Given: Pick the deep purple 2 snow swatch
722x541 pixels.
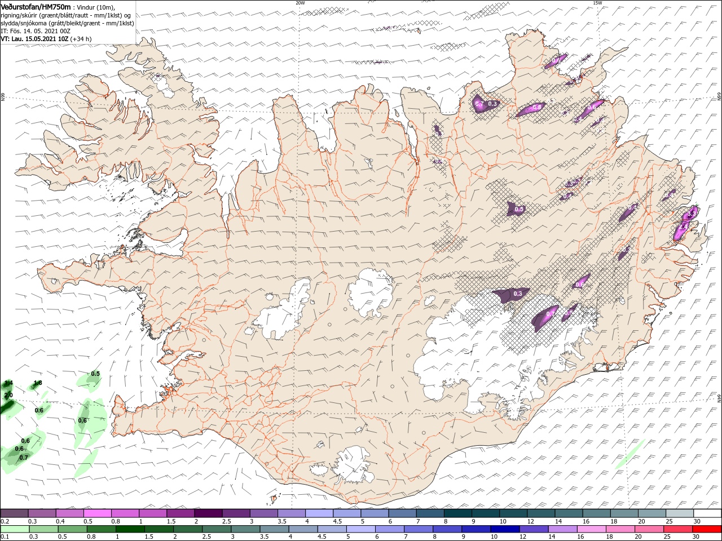Looking at the screenshot, I should tap(208, 513).
